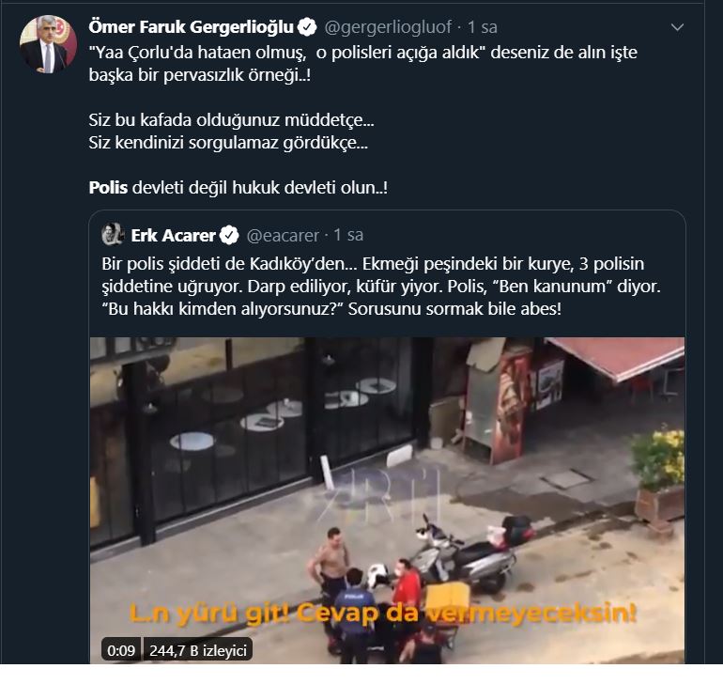Open the @eacarer handle link
This screenshot has width=723, height=684.
(x=282, y=233)
